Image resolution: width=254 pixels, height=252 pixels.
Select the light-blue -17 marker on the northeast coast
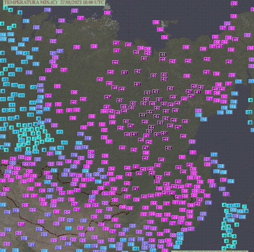pos(238,82)
